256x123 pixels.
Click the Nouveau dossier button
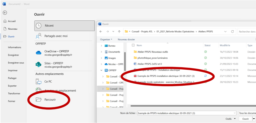[126, 39]
